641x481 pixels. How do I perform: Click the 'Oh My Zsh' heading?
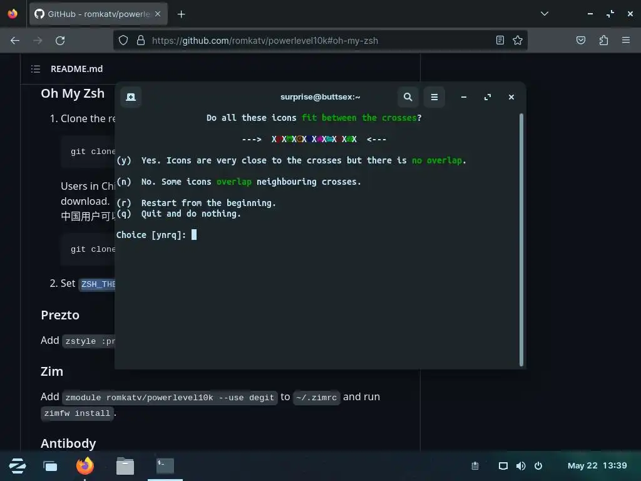click(x=73, y=93)
